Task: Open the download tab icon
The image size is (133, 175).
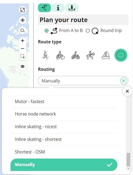Action: (72, 8)
